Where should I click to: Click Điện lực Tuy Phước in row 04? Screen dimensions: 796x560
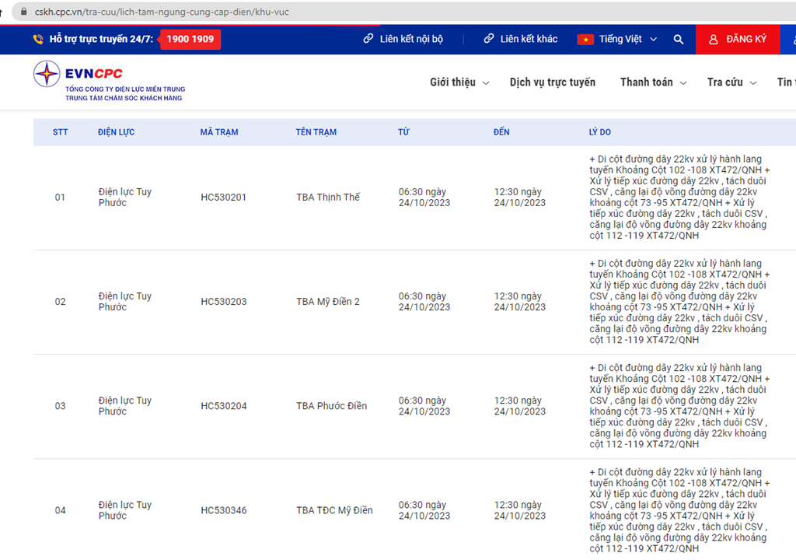click(125, 510)
